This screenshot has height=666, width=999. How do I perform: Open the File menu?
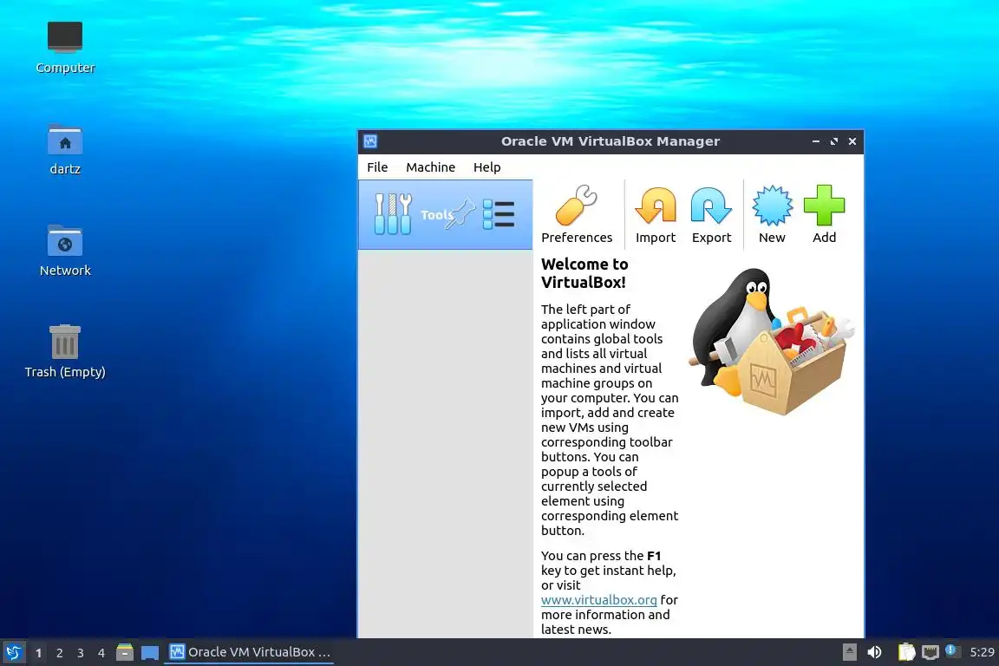click(x=377, y=167)
